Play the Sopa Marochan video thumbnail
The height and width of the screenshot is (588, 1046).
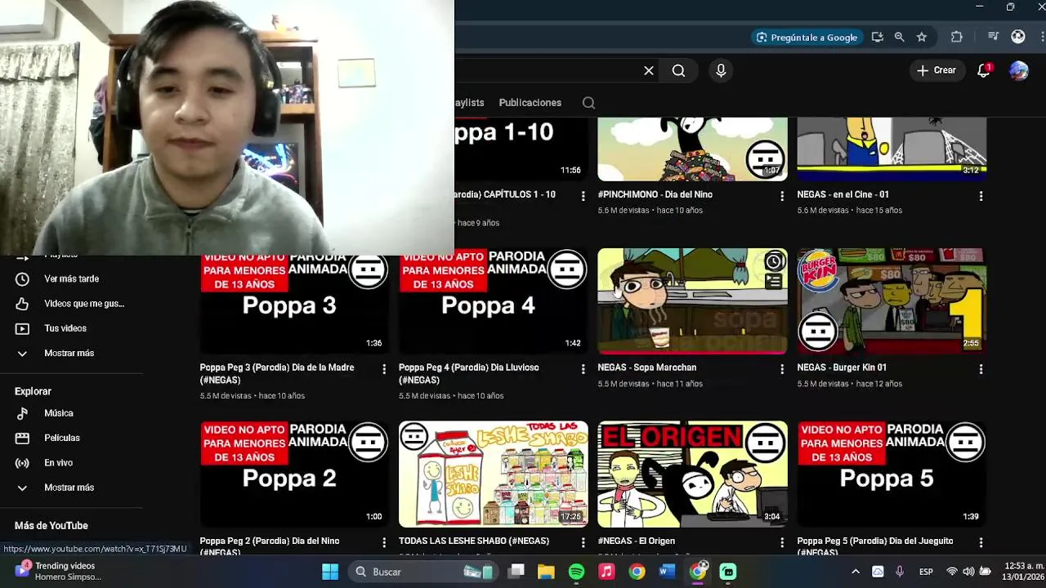[x=692, y=301]
